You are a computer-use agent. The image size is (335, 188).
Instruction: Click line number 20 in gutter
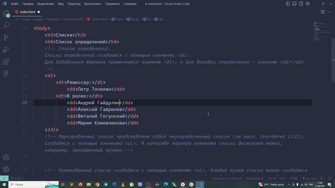coord(25,103)
